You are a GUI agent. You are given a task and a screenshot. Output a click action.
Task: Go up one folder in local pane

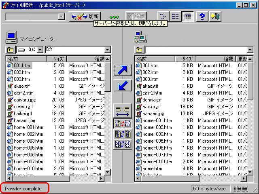[10, 50]
